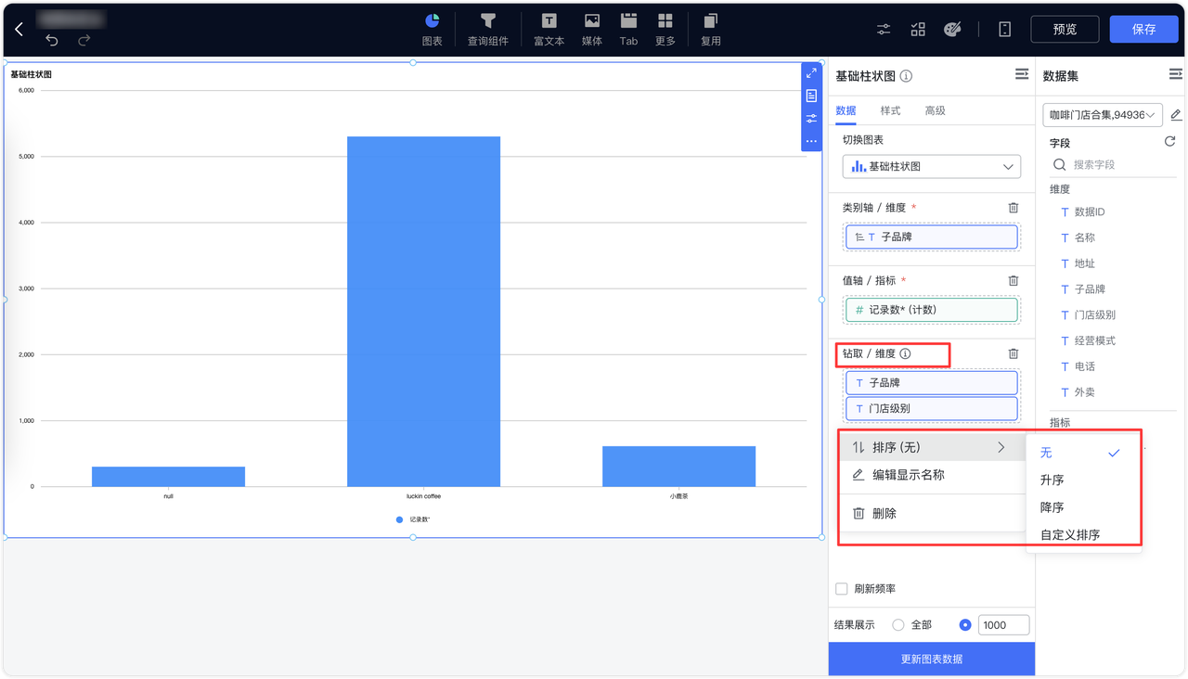Expand the chart to fullscreen

[x=811, y=73]
